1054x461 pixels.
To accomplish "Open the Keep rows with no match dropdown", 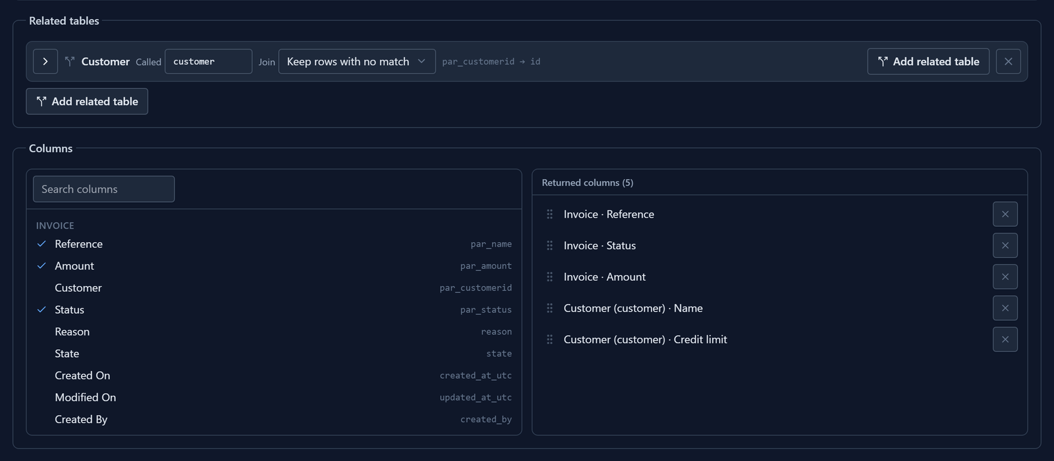I will 357,61.
